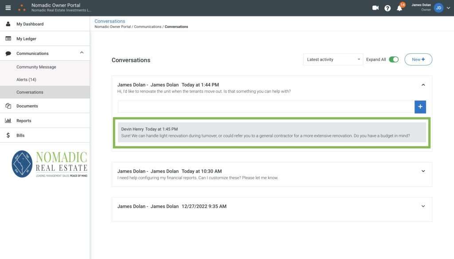The width and height of the screenshot is (454, 259).
Task: Open the user account dropdown arrow
Action: pos(448,8)
